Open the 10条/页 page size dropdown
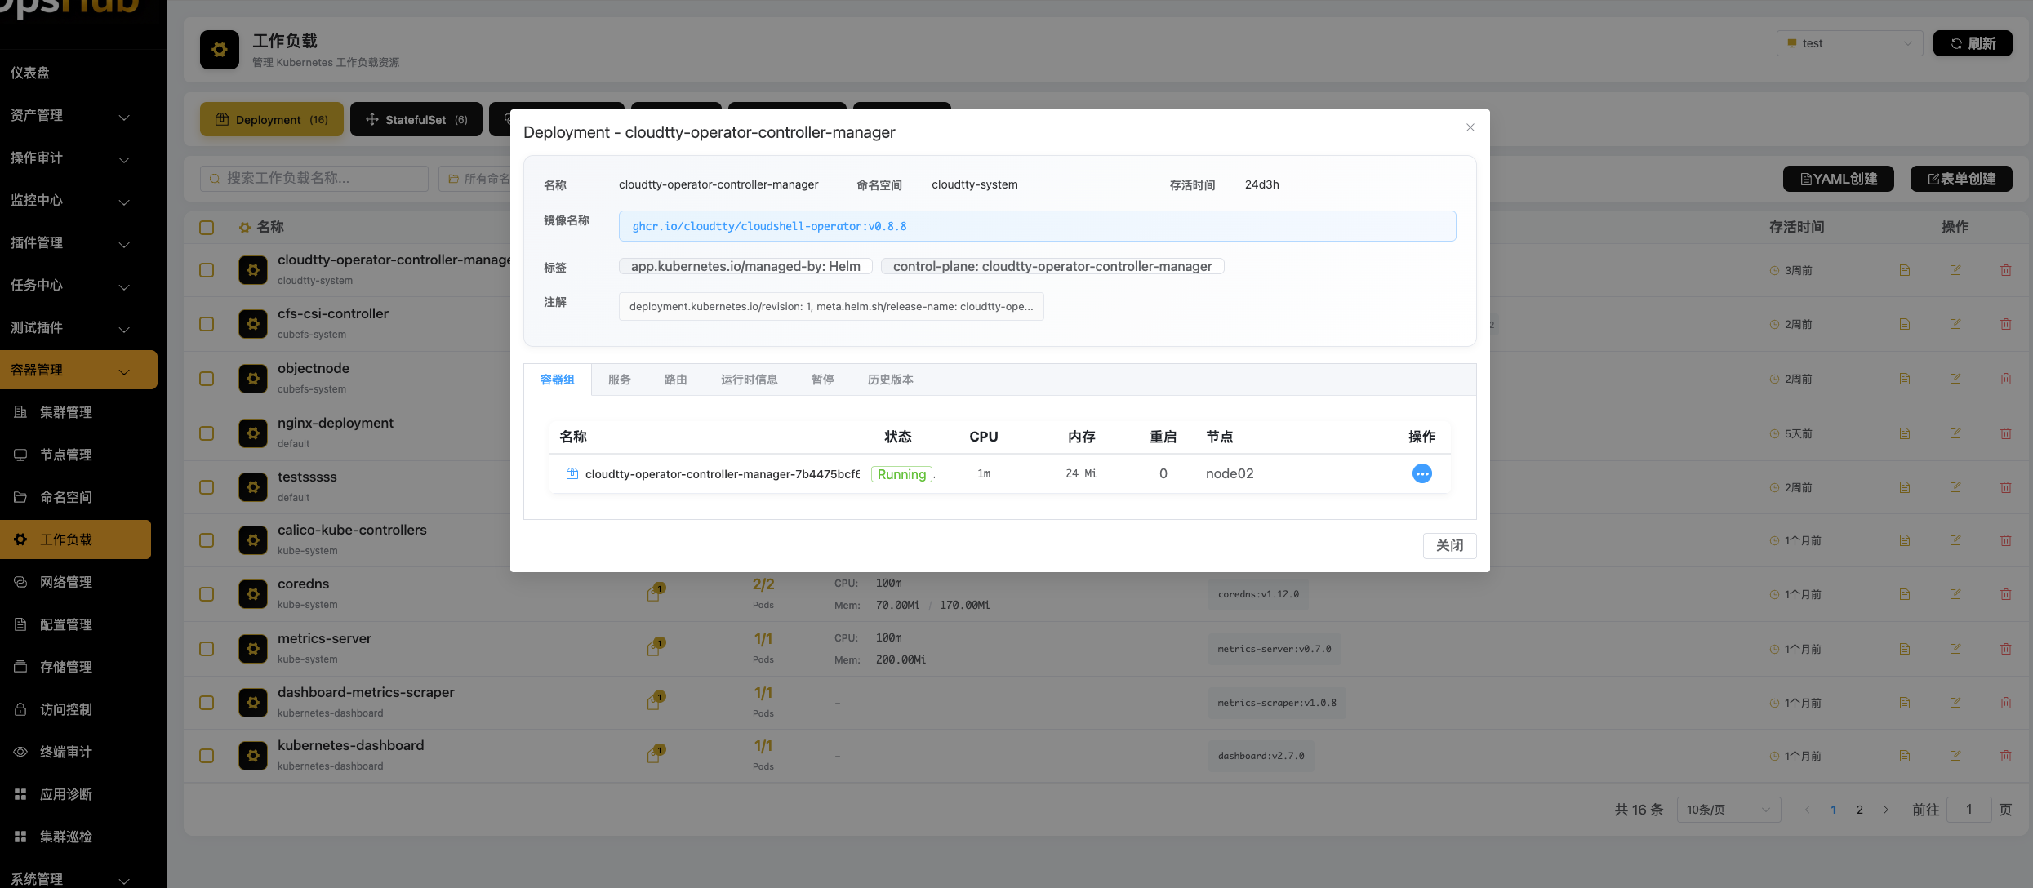 coord(1728,810)
